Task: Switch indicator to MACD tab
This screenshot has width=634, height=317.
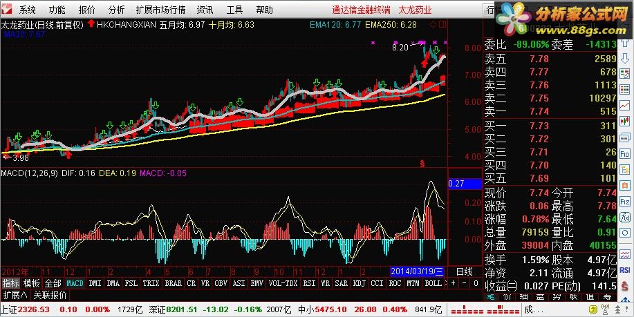Action: point(75,283)
